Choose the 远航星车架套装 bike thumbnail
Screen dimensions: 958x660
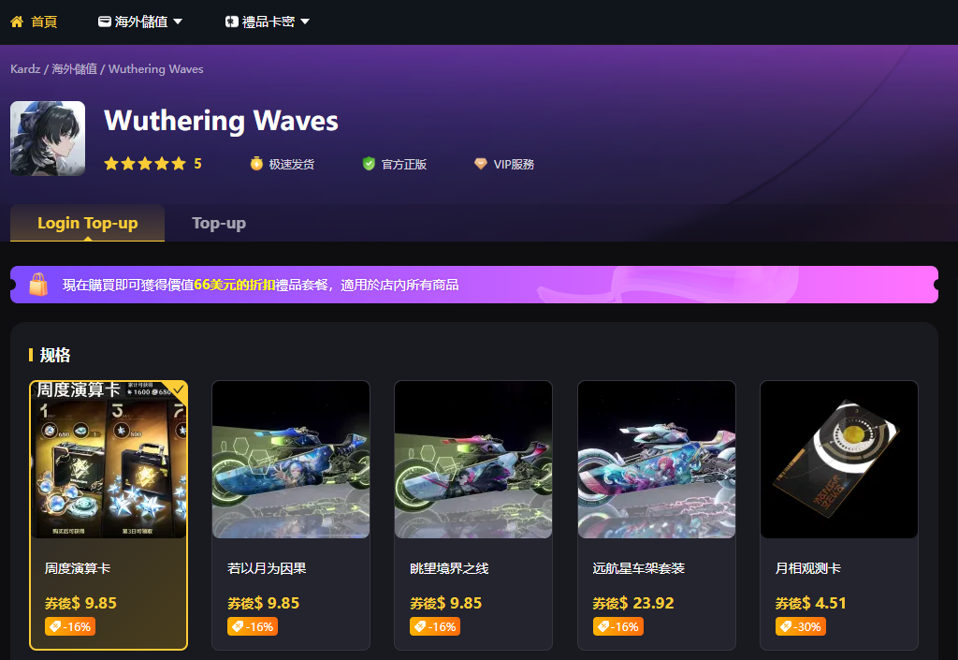pyautogui.click(x=657, y=460)
